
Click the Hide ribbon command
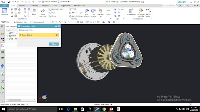tap(52, 13)
